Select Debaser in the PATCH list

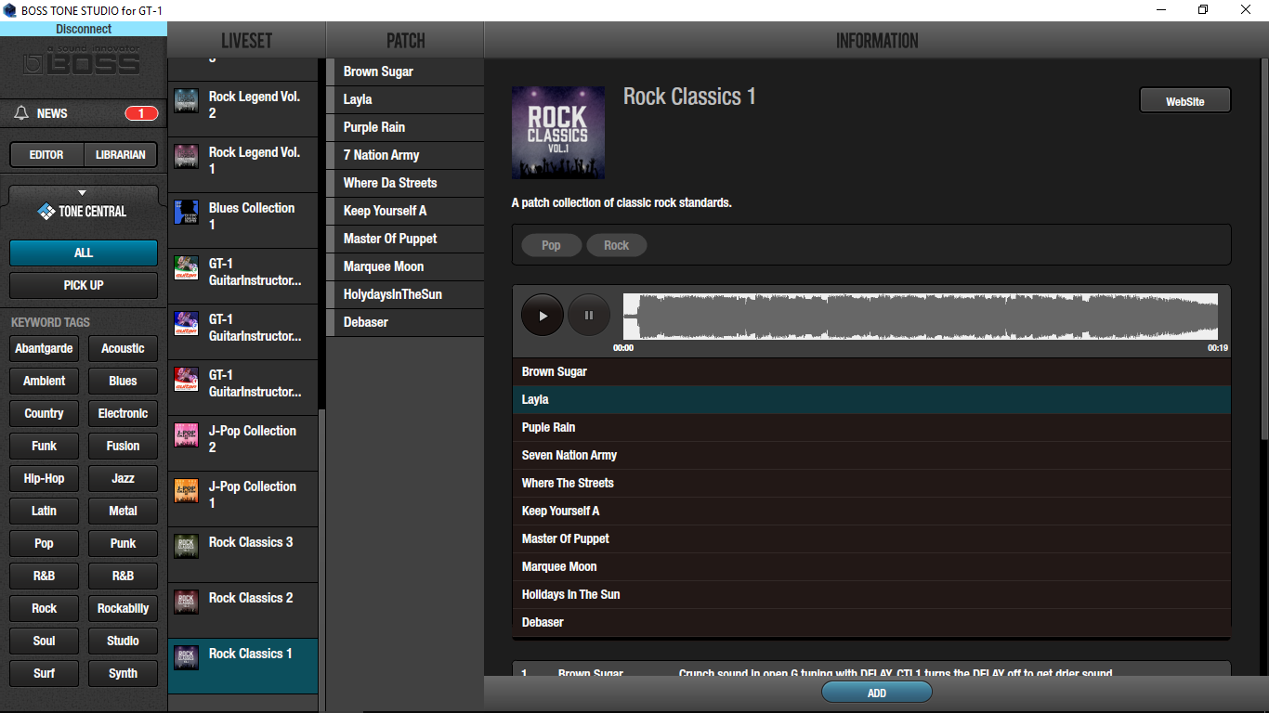tap(406, 322)
